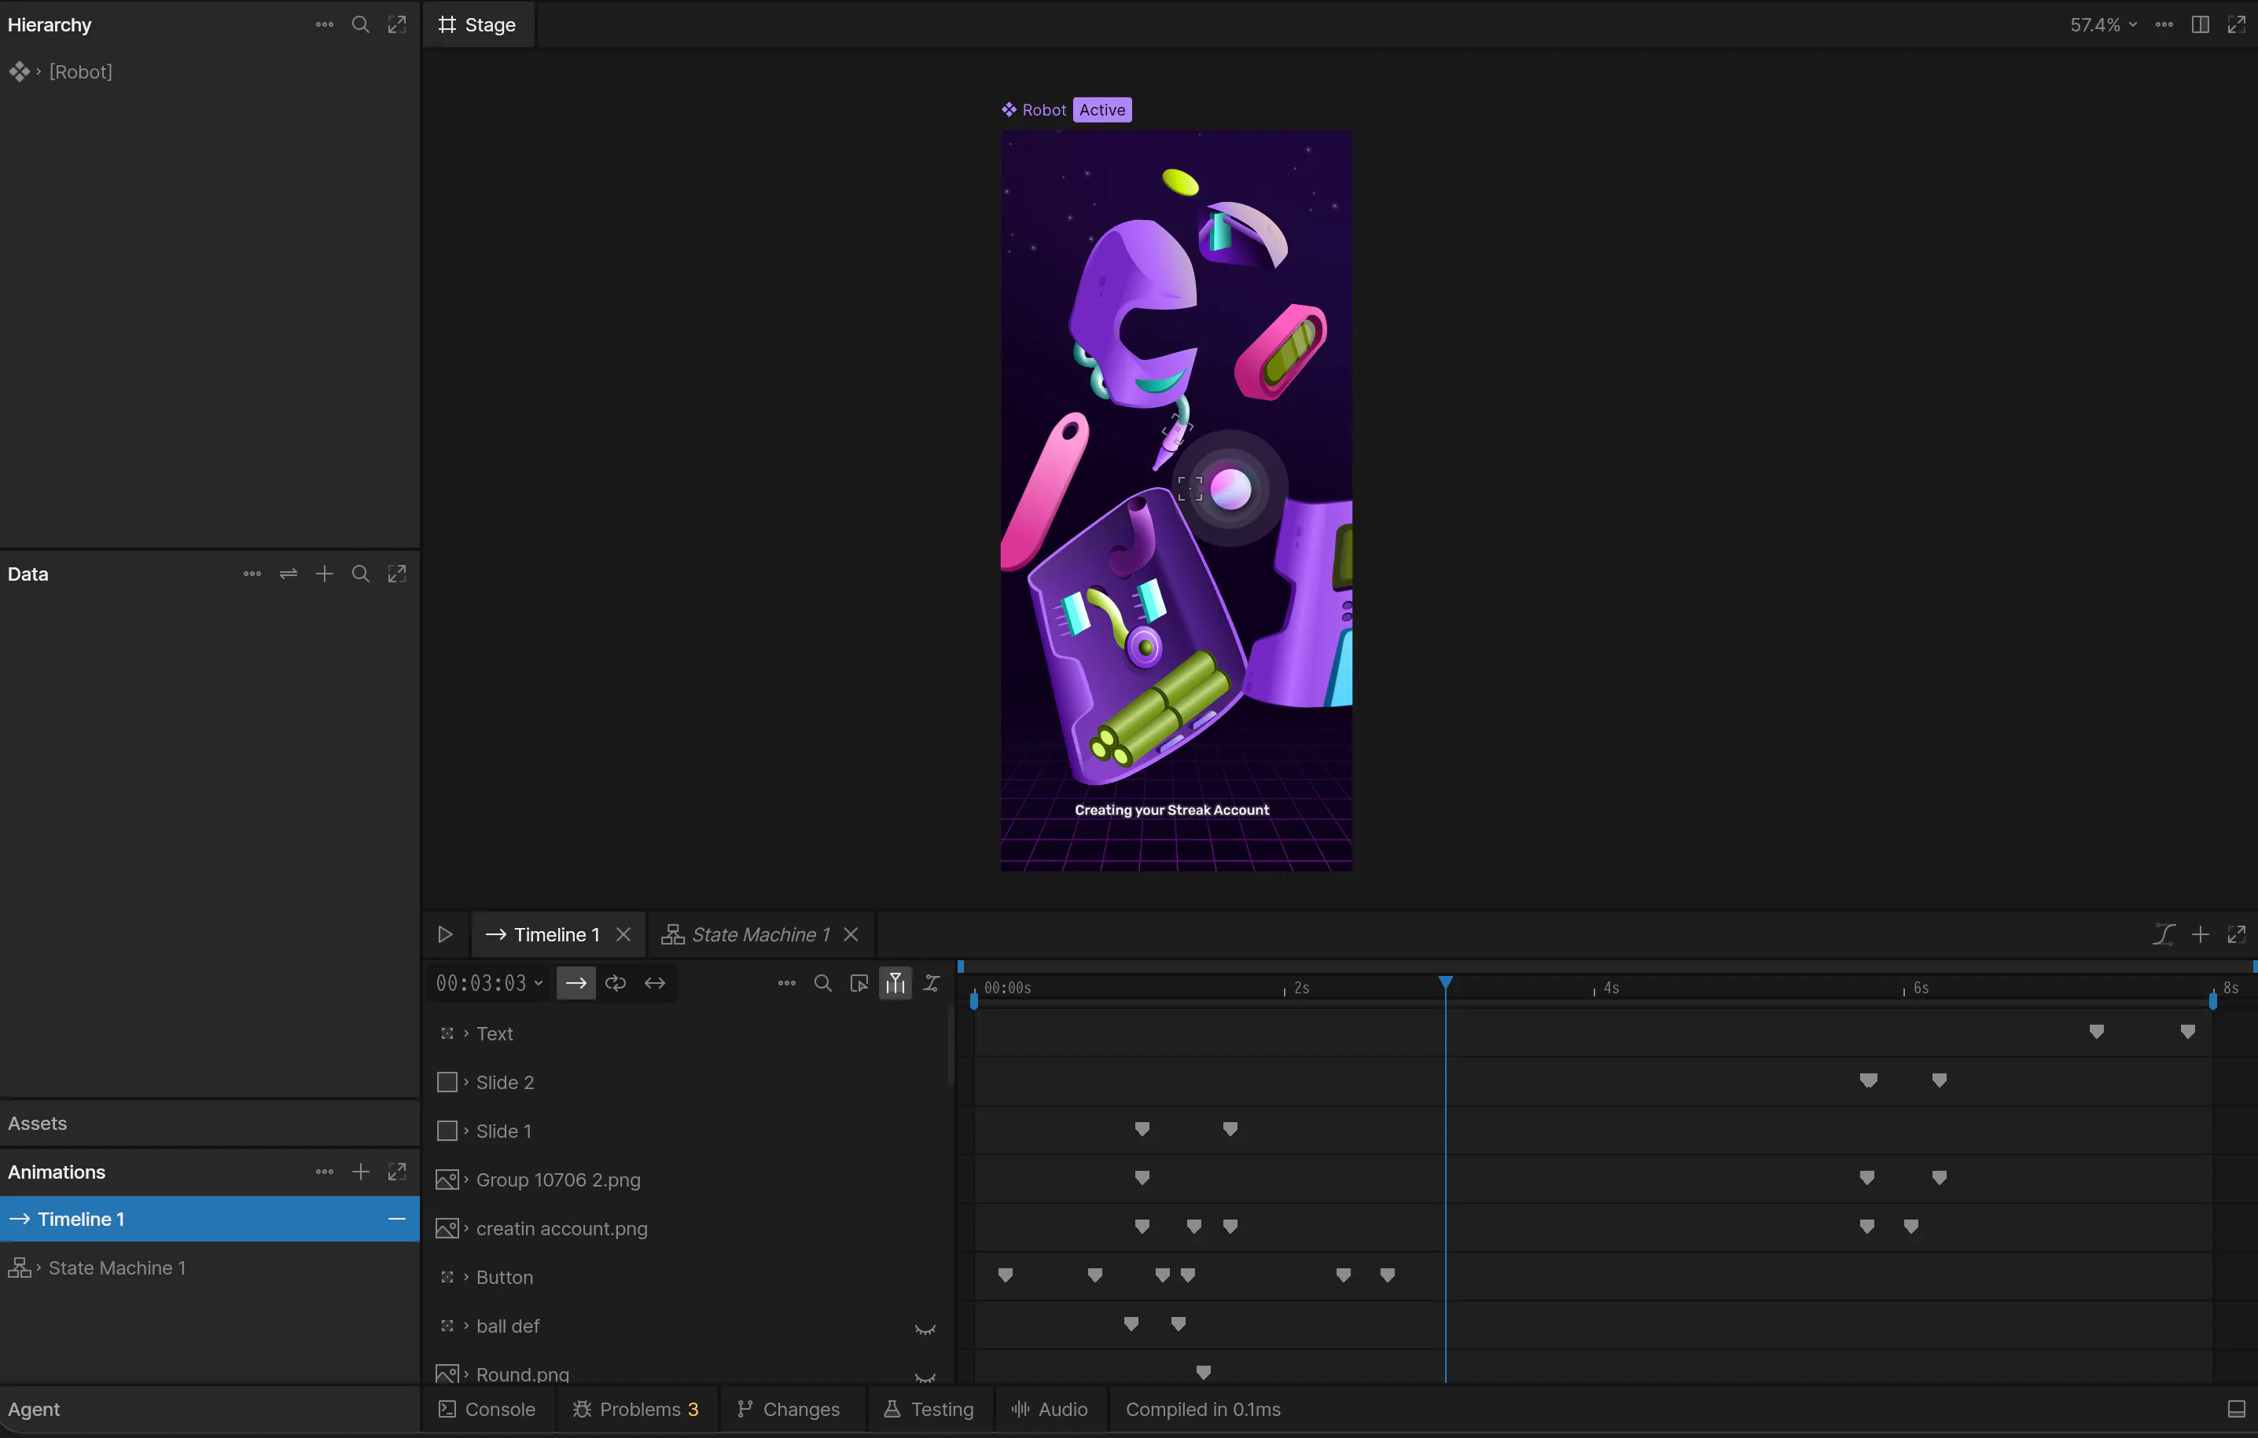Add a new animation
Image resolution: width=2258 pixels, height=1438 pixels.
(360, 1172)
